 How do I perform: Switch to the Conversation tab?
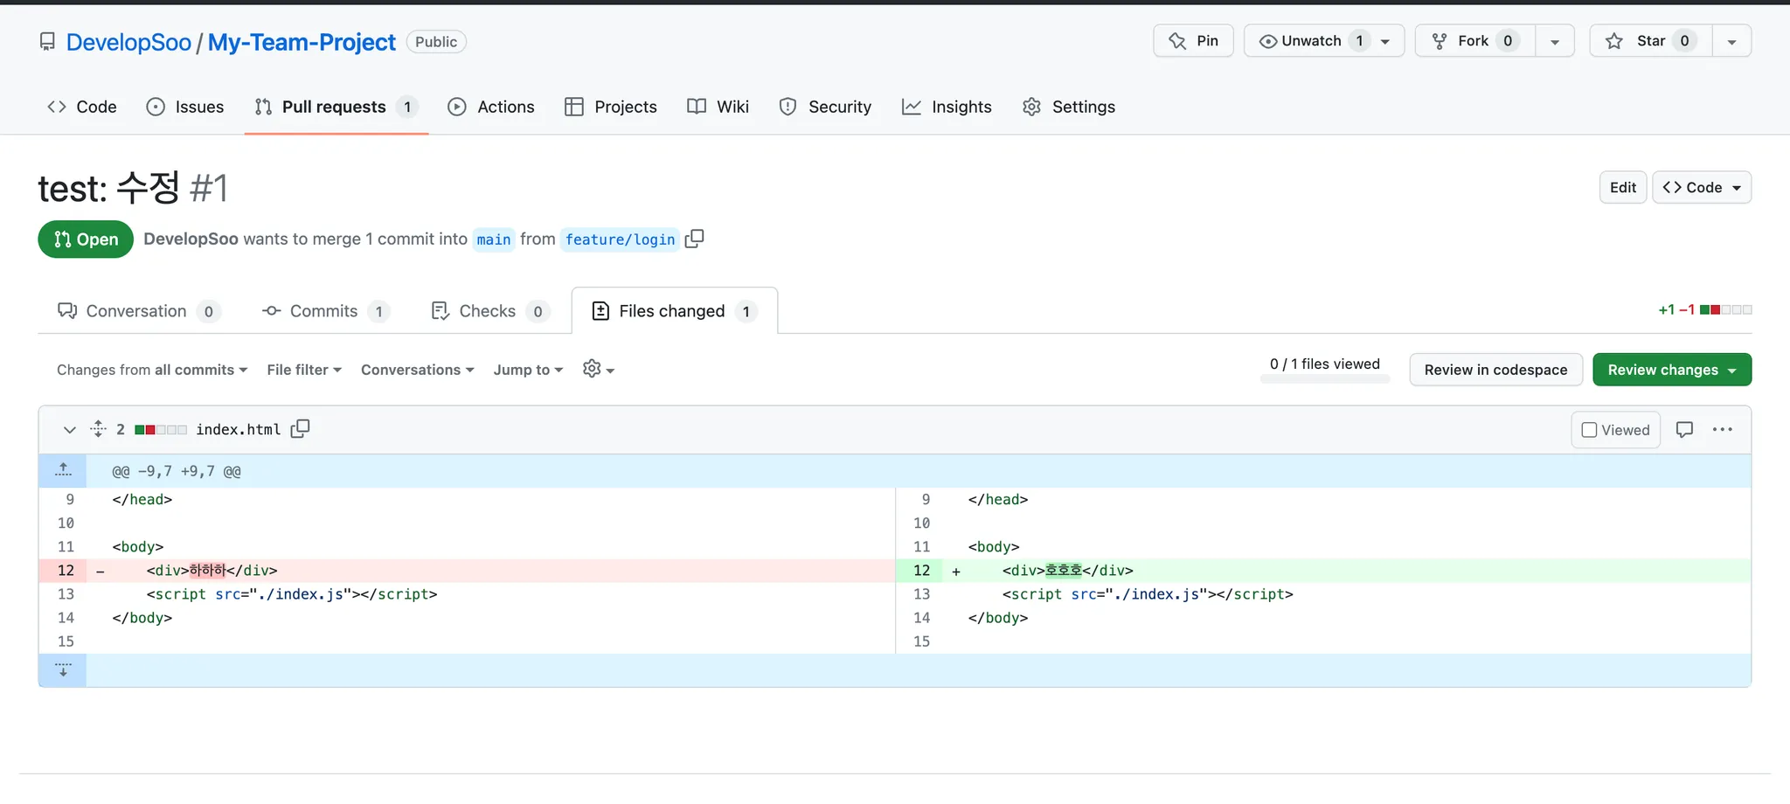coord(139,311)
